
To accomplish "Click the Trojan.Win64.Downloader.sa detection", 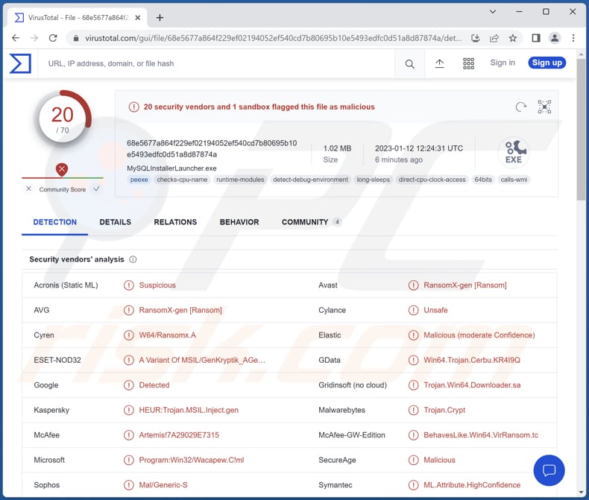I will coord(472,385).
